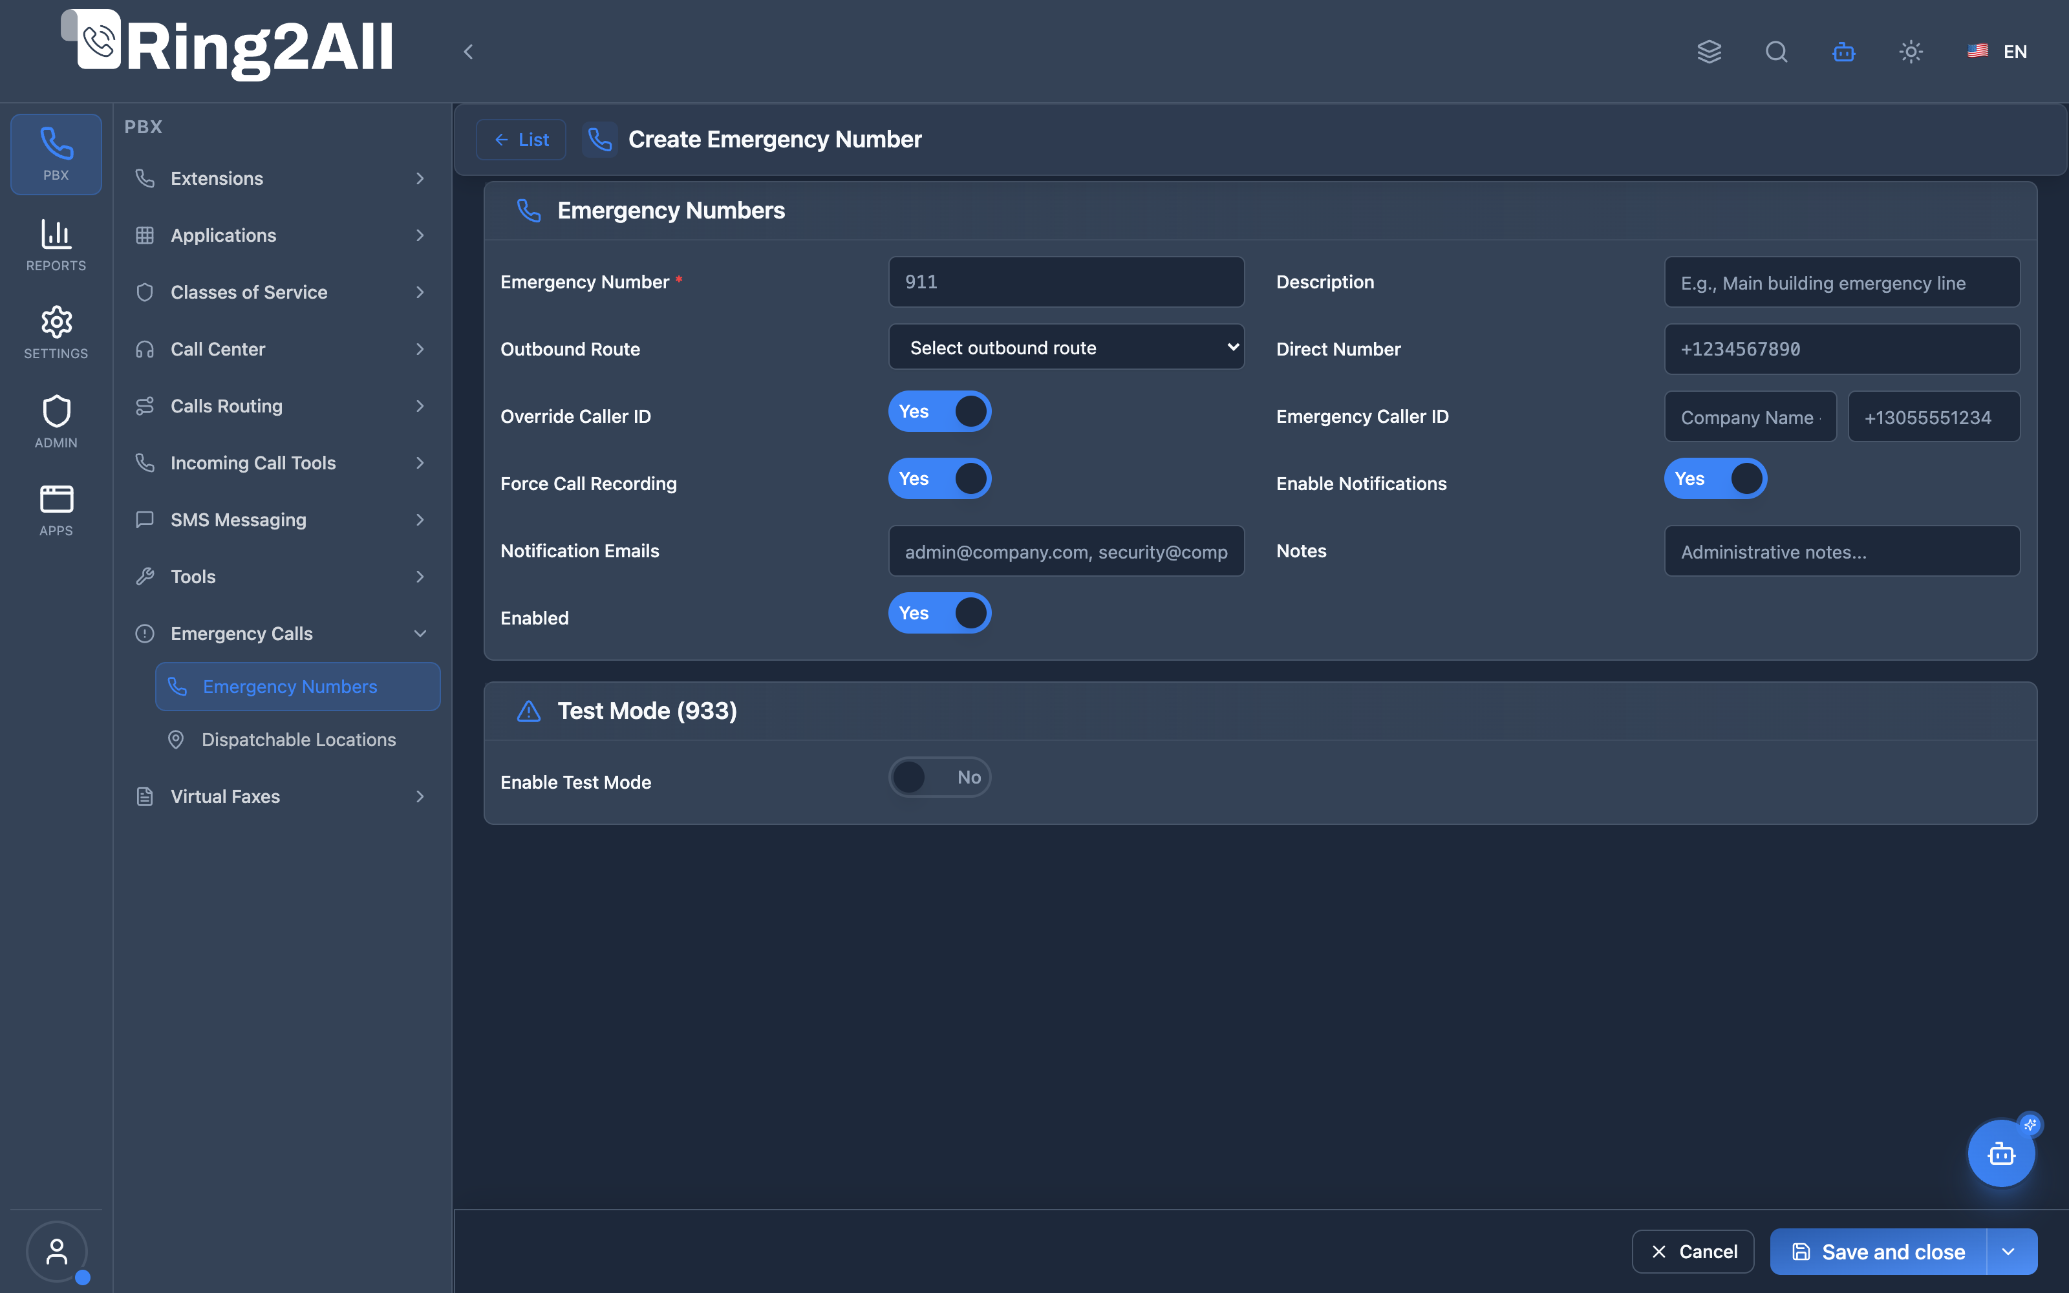2069x1293 pixels.
Task: Expand the Extensions menu
Action: click(x=282, y=178)
